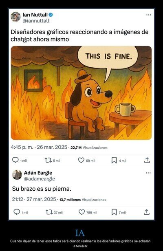This screenshot has height=251, width=163.
Task: Share Ian Nuttall's tweet
Action: click(x=147, y=160)
